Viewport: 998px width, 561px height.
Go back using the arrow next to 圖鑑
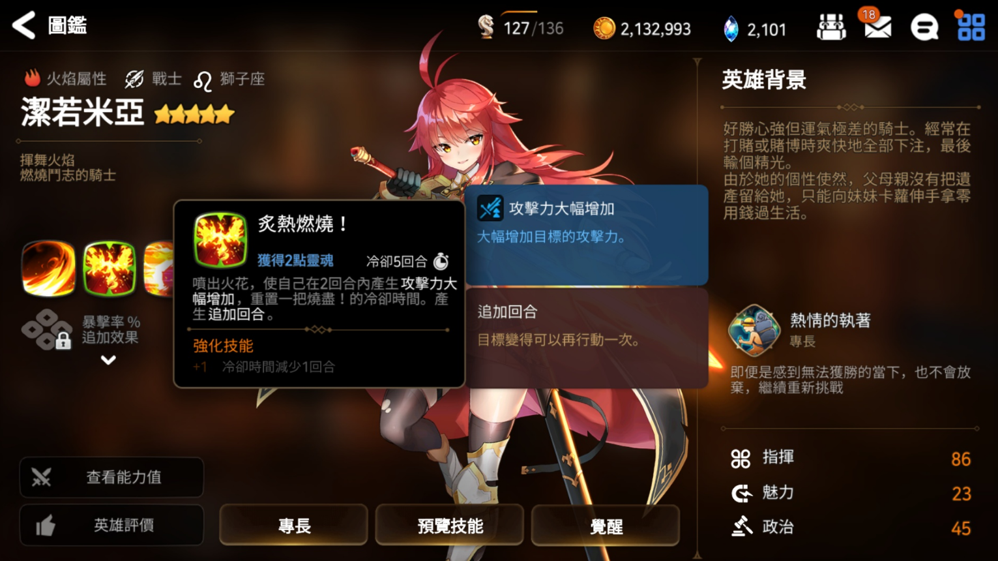pyautogui.click(x=23, y=26)
